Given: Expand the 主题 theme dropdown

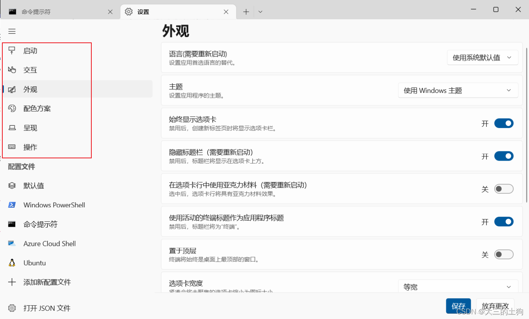Looking at the screenshot, I should pyautogui.click(x=458, y=90).
